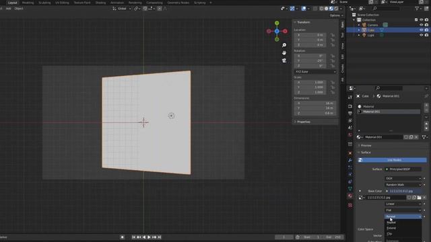Open the Random Walk subsurface dropdown
This screenshot has width=431, height=242.
(403, 185)
